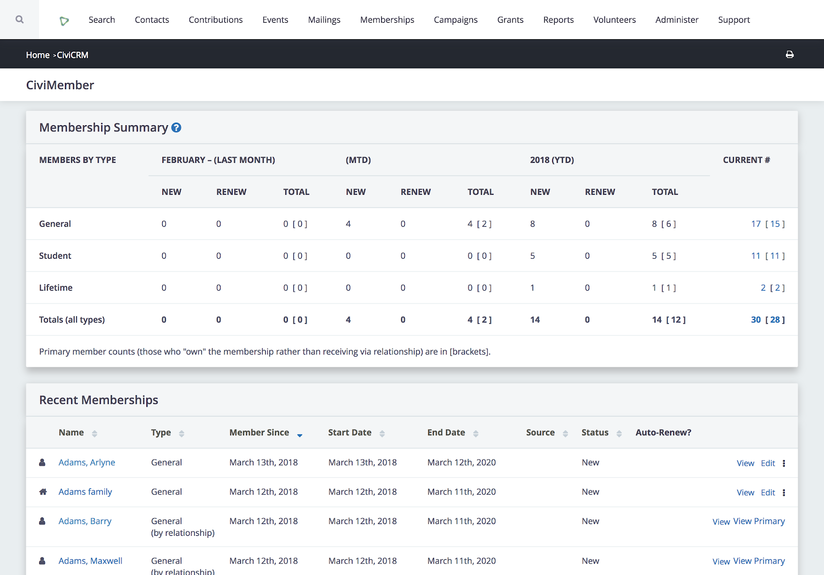The width and height of the screenshot is (824, 575).
Task: Sort memberships by End Date
Action: [x=476, y=434]
